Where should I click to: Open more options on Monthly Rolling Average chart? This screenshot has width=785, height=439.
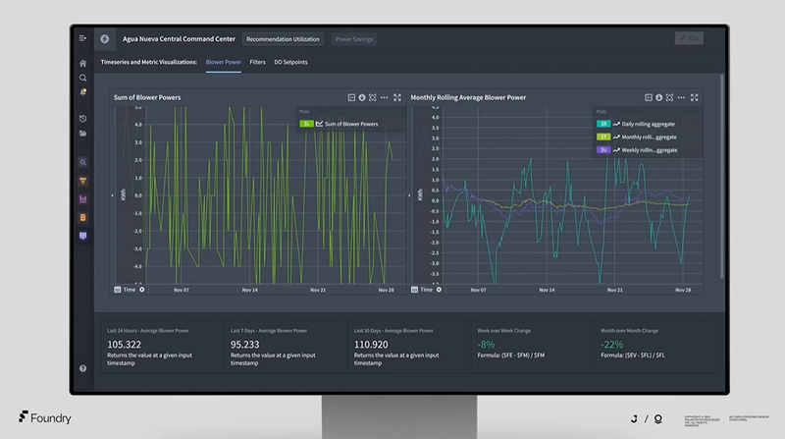coord(681,98)
